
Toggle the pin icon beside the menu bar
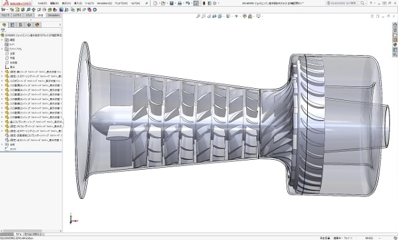(x=147, y=3)
